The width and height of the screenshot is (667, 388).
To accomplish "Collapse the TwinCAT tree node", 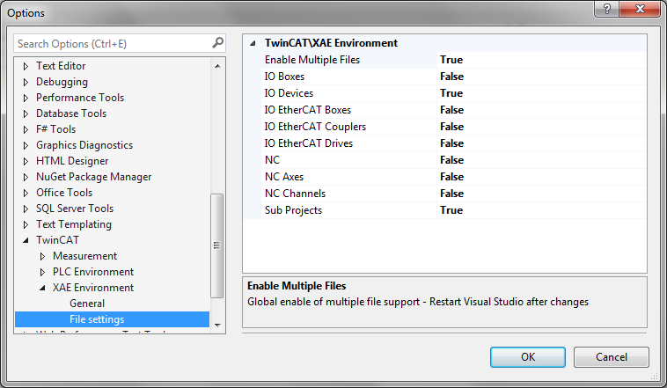I will 26,240.
